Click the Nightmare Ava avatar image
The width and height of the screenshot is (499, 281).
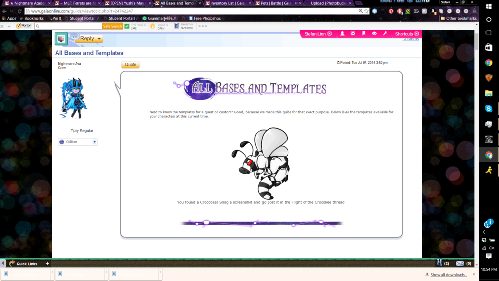(x=74, y=98)
